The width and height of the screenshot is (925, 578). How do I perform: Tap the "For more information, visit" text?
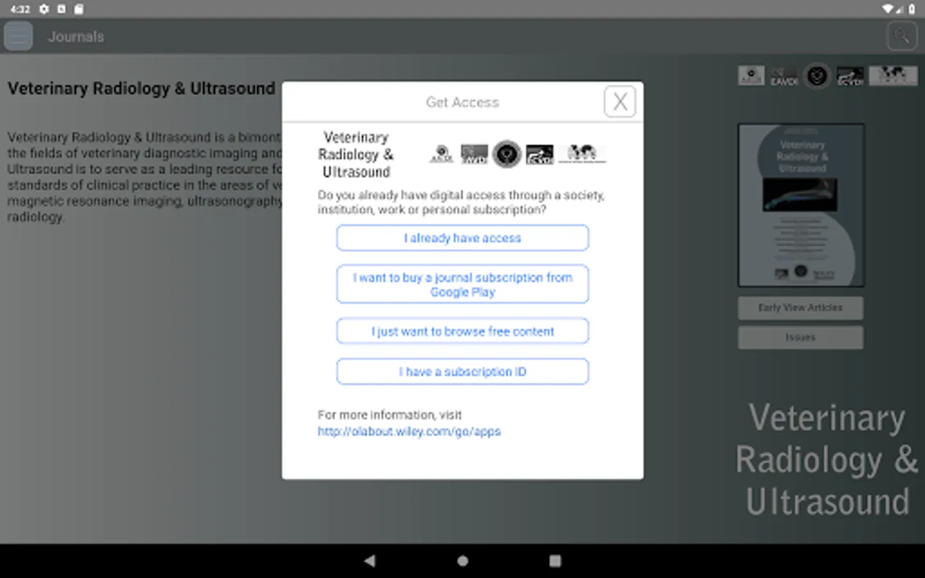(x=390, y=415)
